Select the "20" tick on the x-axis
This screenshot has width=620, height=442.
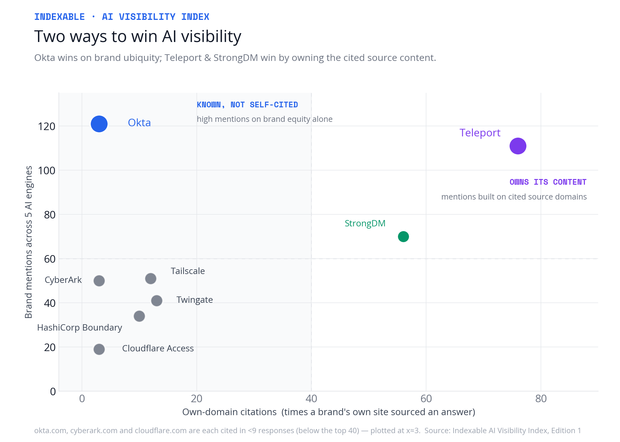[x=197, y=399]
